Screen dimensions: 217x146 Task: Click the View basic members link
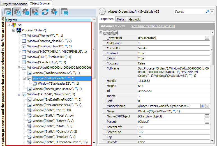pyautogui.click(x=153, y=26)
